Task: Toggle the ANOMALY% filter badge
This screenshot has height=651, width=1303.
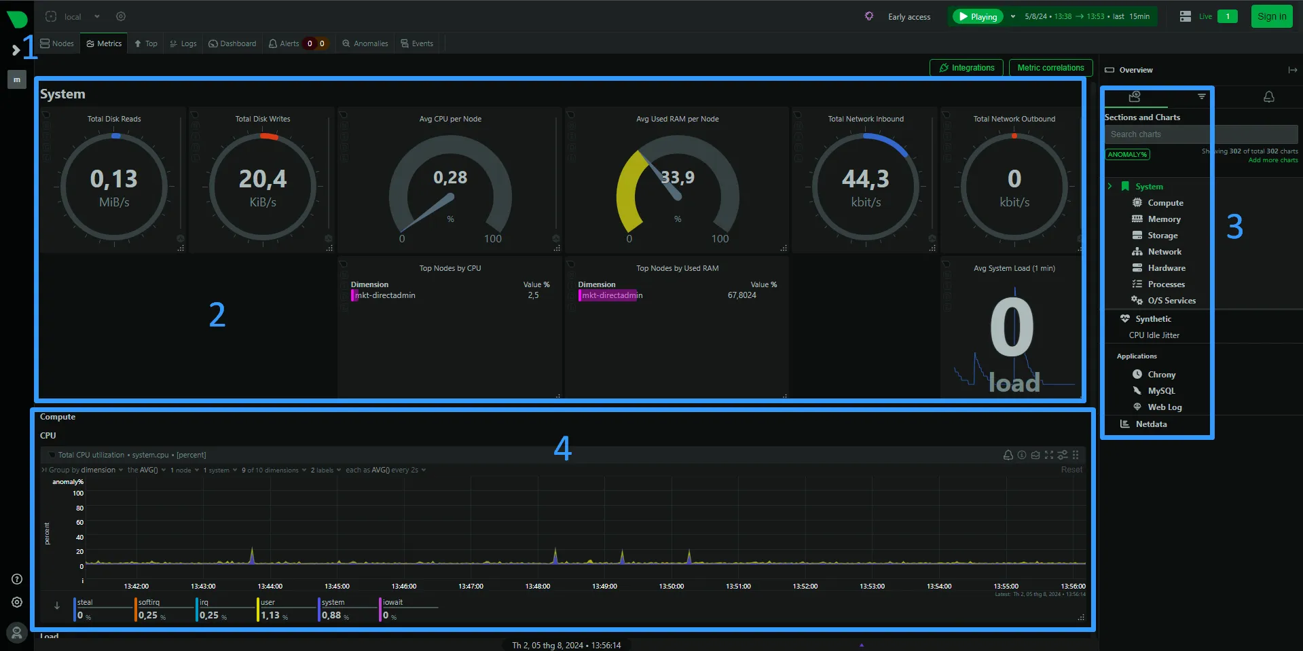Action: click(1127, 155)
